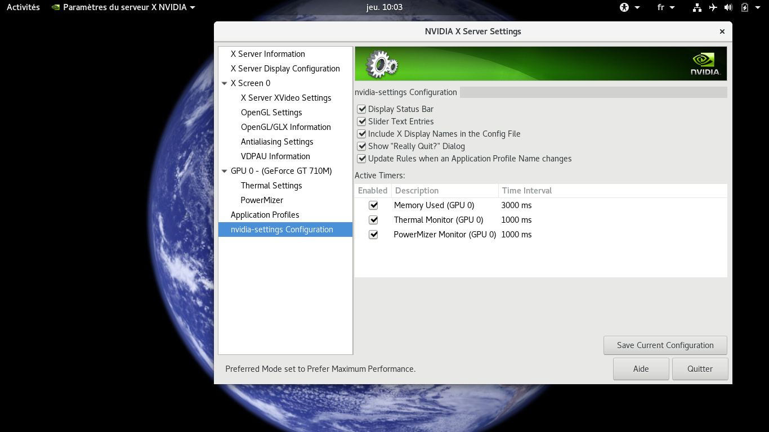The height and width of the screenshot is (432, 769).
Task: Click the Enabled column header
Action: tap(373, 191)
